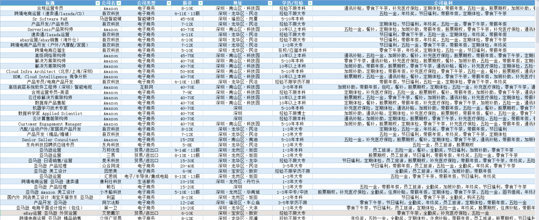Select the 智能硬件 company type cell
Screen dimensions: 539x220
(x=146, y=19)
